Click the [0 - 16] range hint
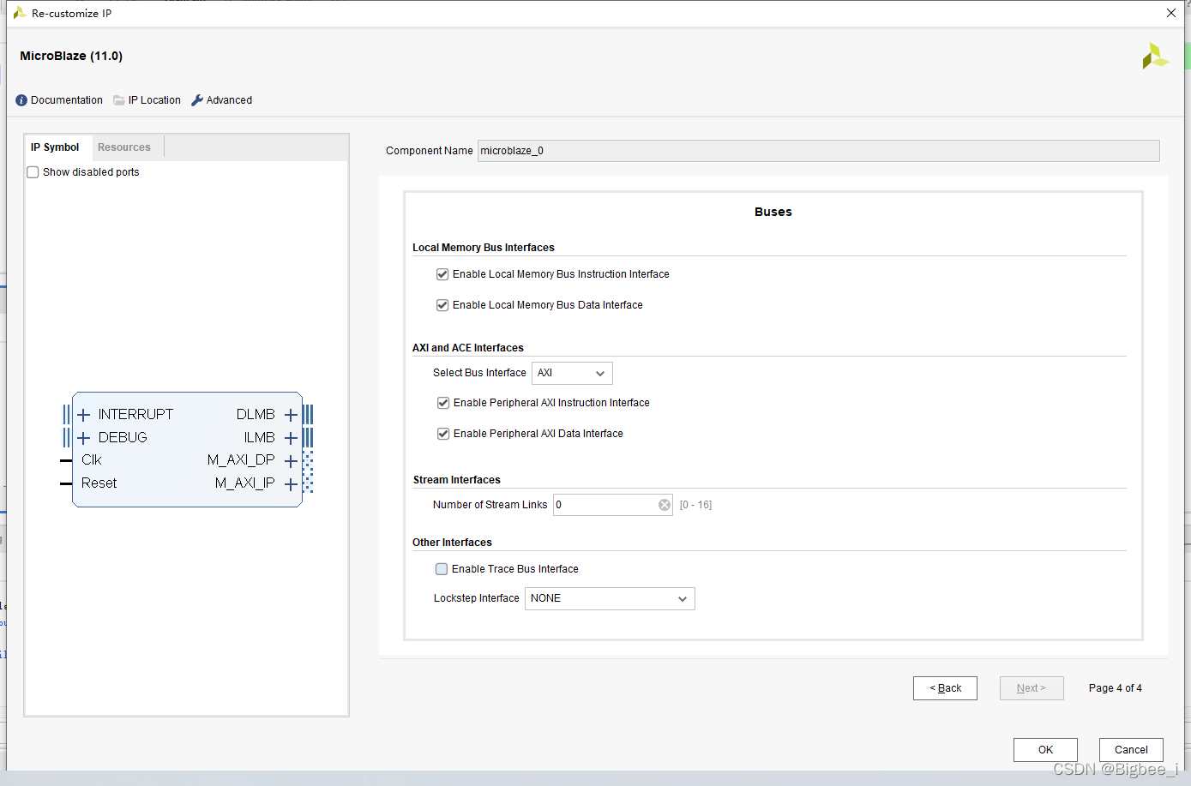Viewport: 1191px width, 786px height. pos(695,505)
